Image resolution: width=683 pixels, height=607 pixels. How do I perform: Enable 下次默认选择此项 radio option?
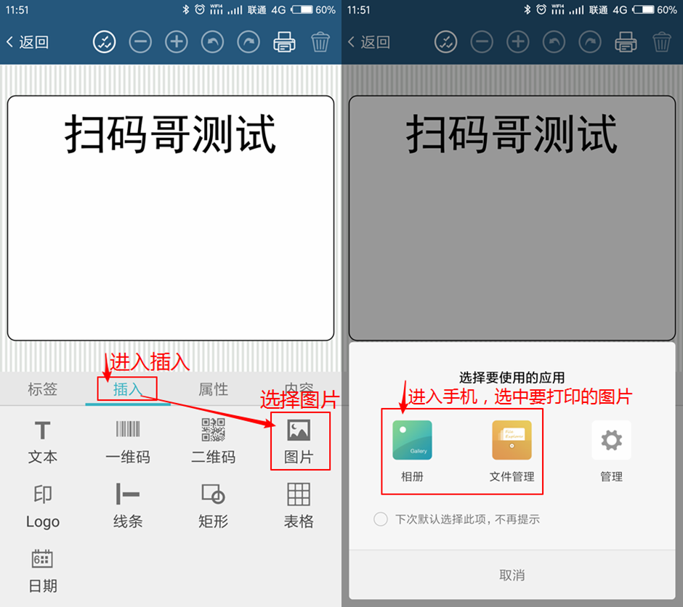pos(381,519)
